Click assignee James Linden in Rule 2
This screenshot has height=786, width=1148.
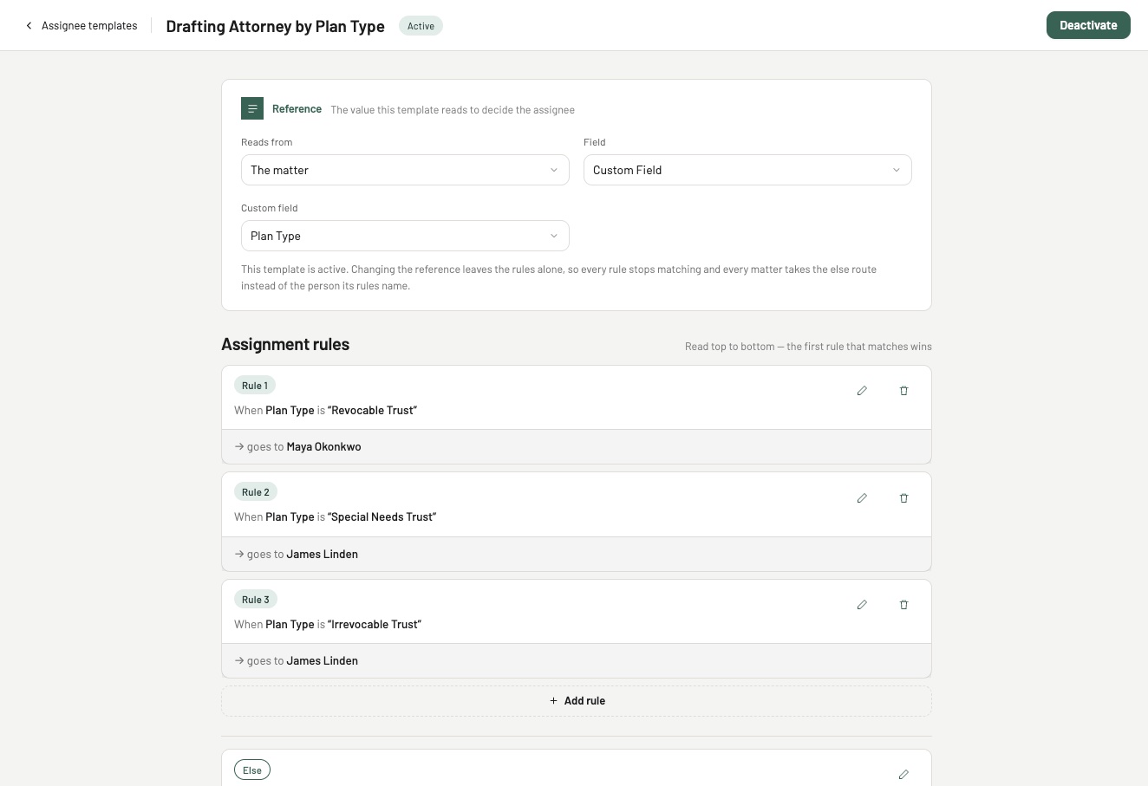322,554
